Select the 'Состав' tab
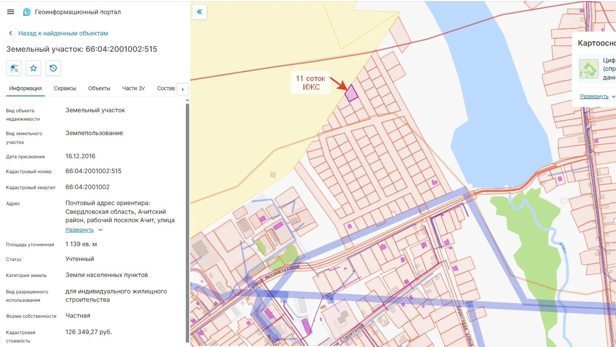The width and height of the screenshot is (616, 347). pos(166,88)
